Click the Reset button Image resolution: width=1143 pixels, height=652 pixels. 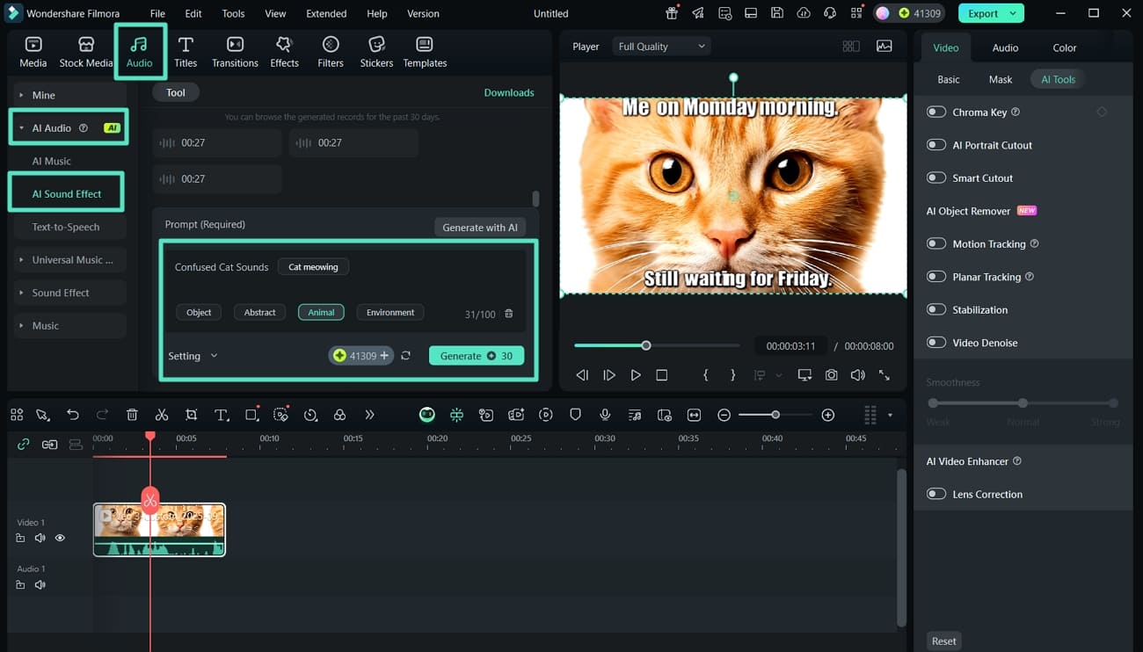(943, 641)
